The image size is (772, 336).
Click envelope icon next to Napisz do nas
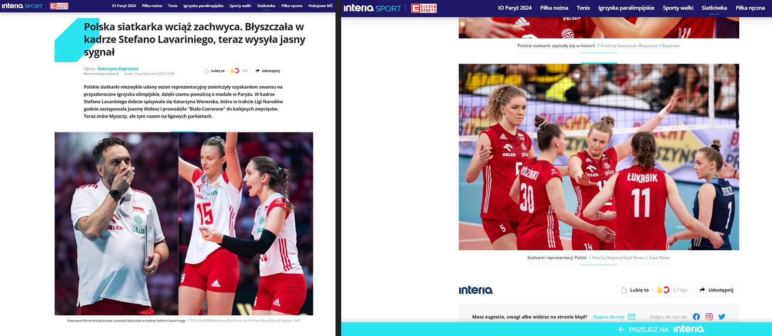click(632, 317)
